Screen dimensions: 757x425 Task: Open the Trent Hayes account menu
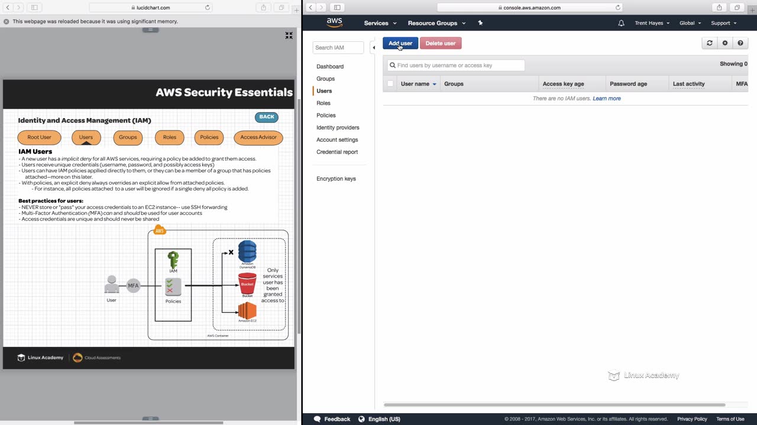[652, 23]
